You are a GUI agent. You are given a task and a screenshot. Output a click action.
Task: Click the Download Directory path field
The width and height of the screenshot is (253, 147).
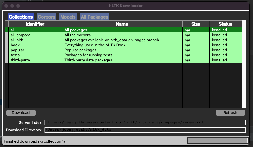click(x=145, y=130)
